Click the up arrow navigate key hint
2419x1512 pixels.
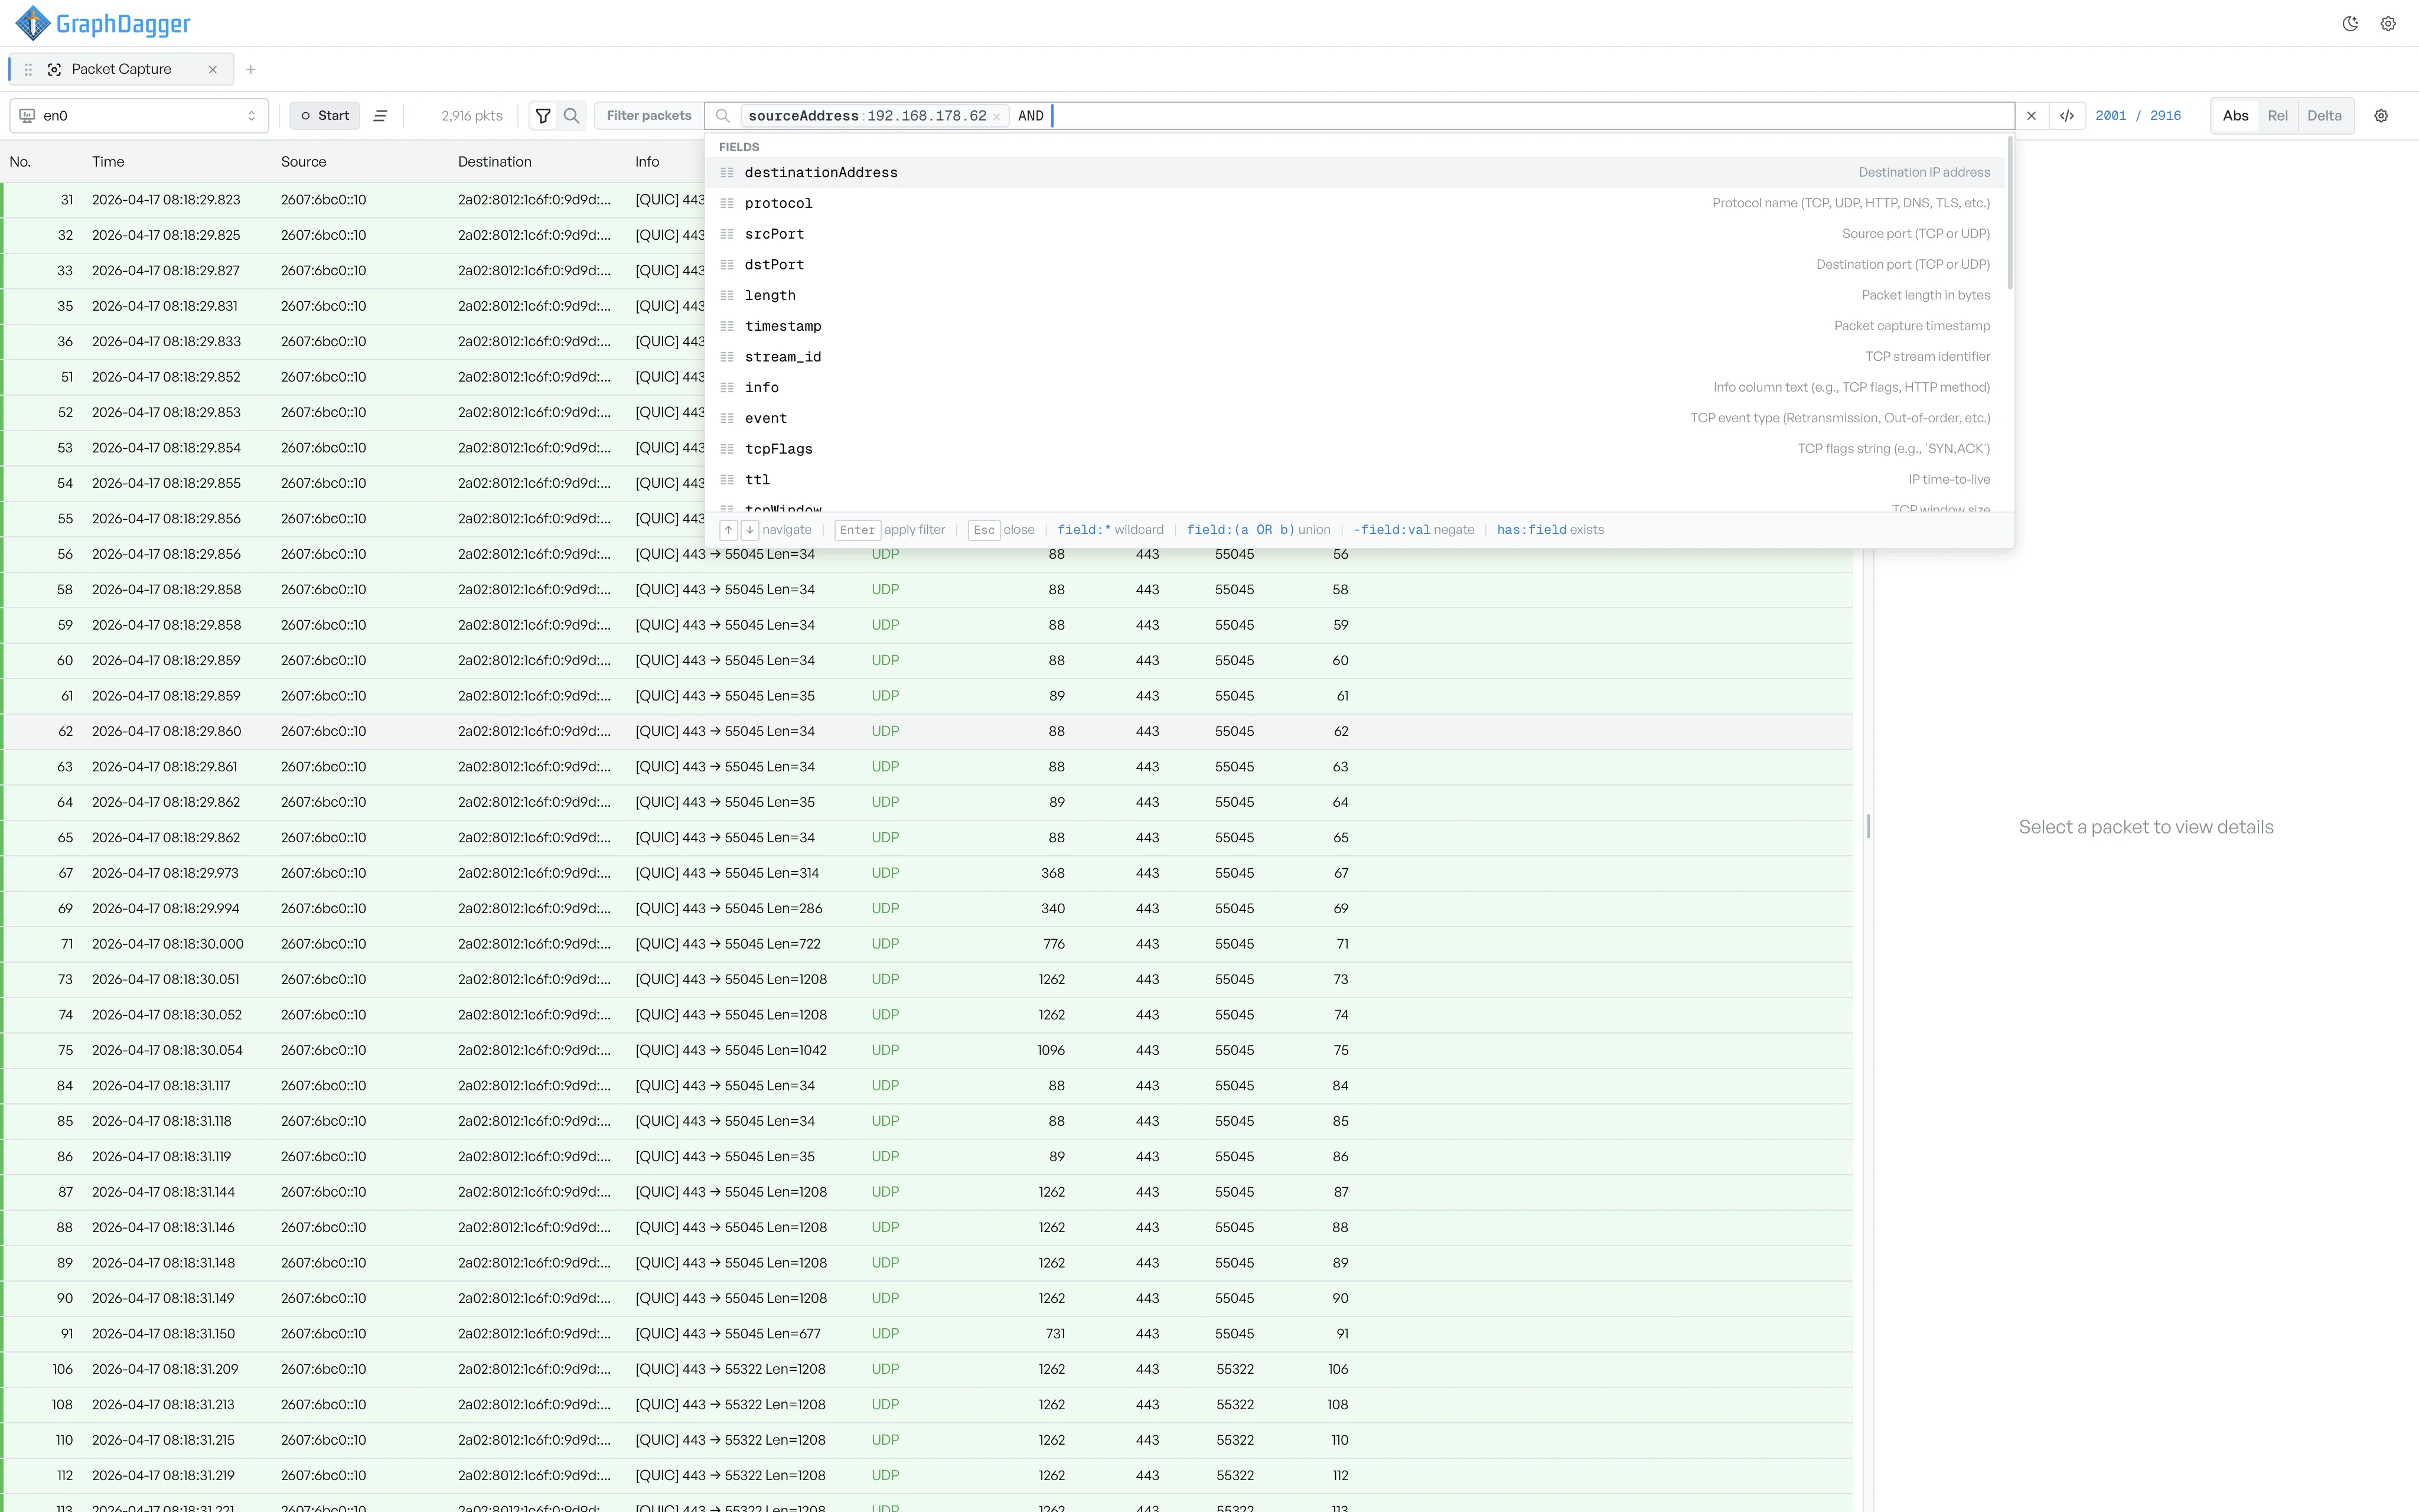point(729,530)
